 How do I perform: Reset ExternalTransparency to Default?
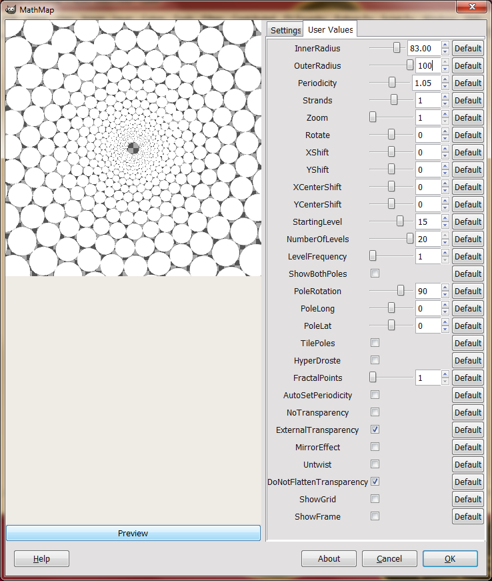pos(467,430)
